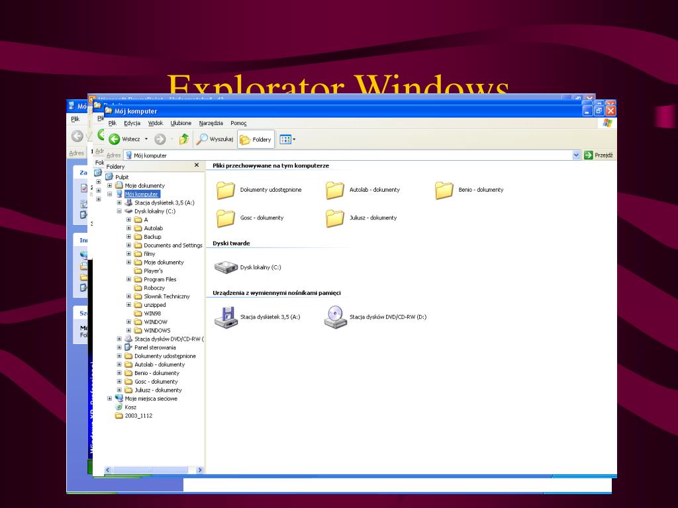Open Plik menu in the rearmost window
The image size is (678, 508).
pos(75,119)
